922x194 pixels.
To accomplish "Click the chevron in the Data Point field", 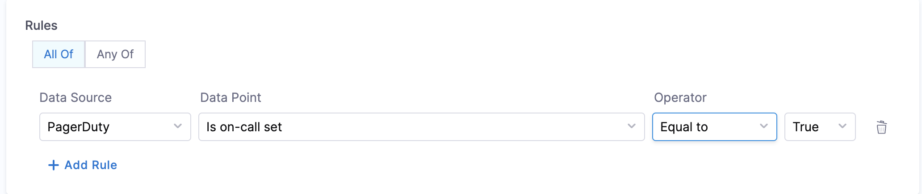I will pos(631,126).
